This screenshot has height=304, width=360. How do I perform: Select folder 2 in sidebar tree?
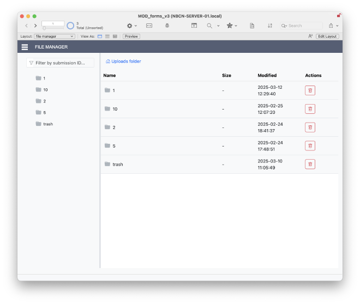41,101
